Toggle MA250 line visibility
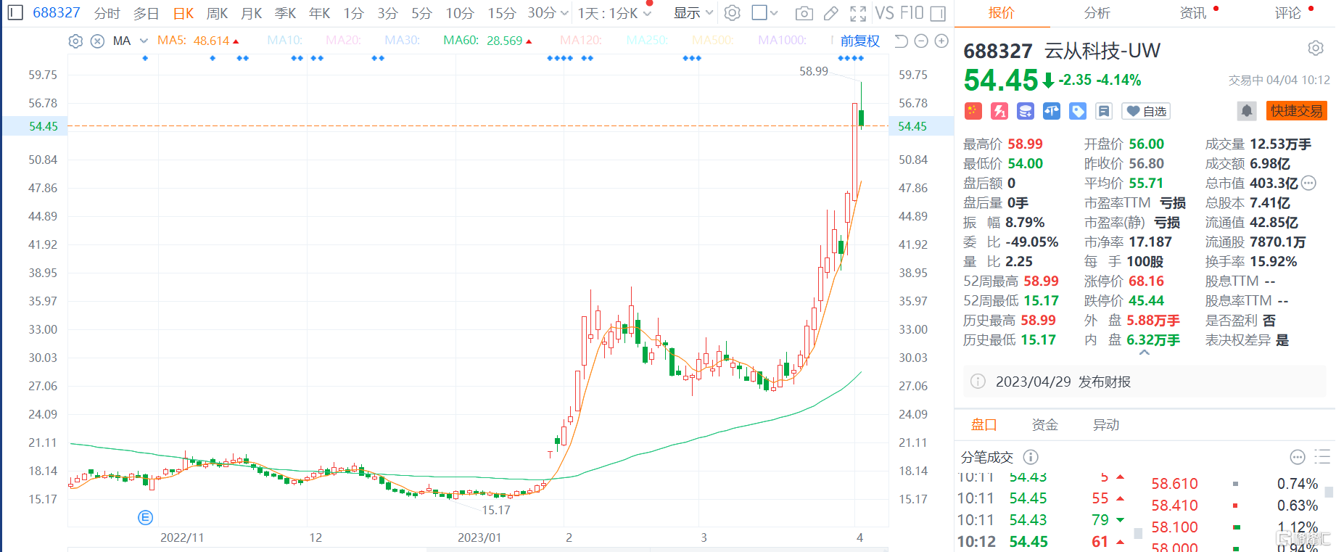Image resolution: width=1336 pixels, height=552 pixels. (647, 41)
